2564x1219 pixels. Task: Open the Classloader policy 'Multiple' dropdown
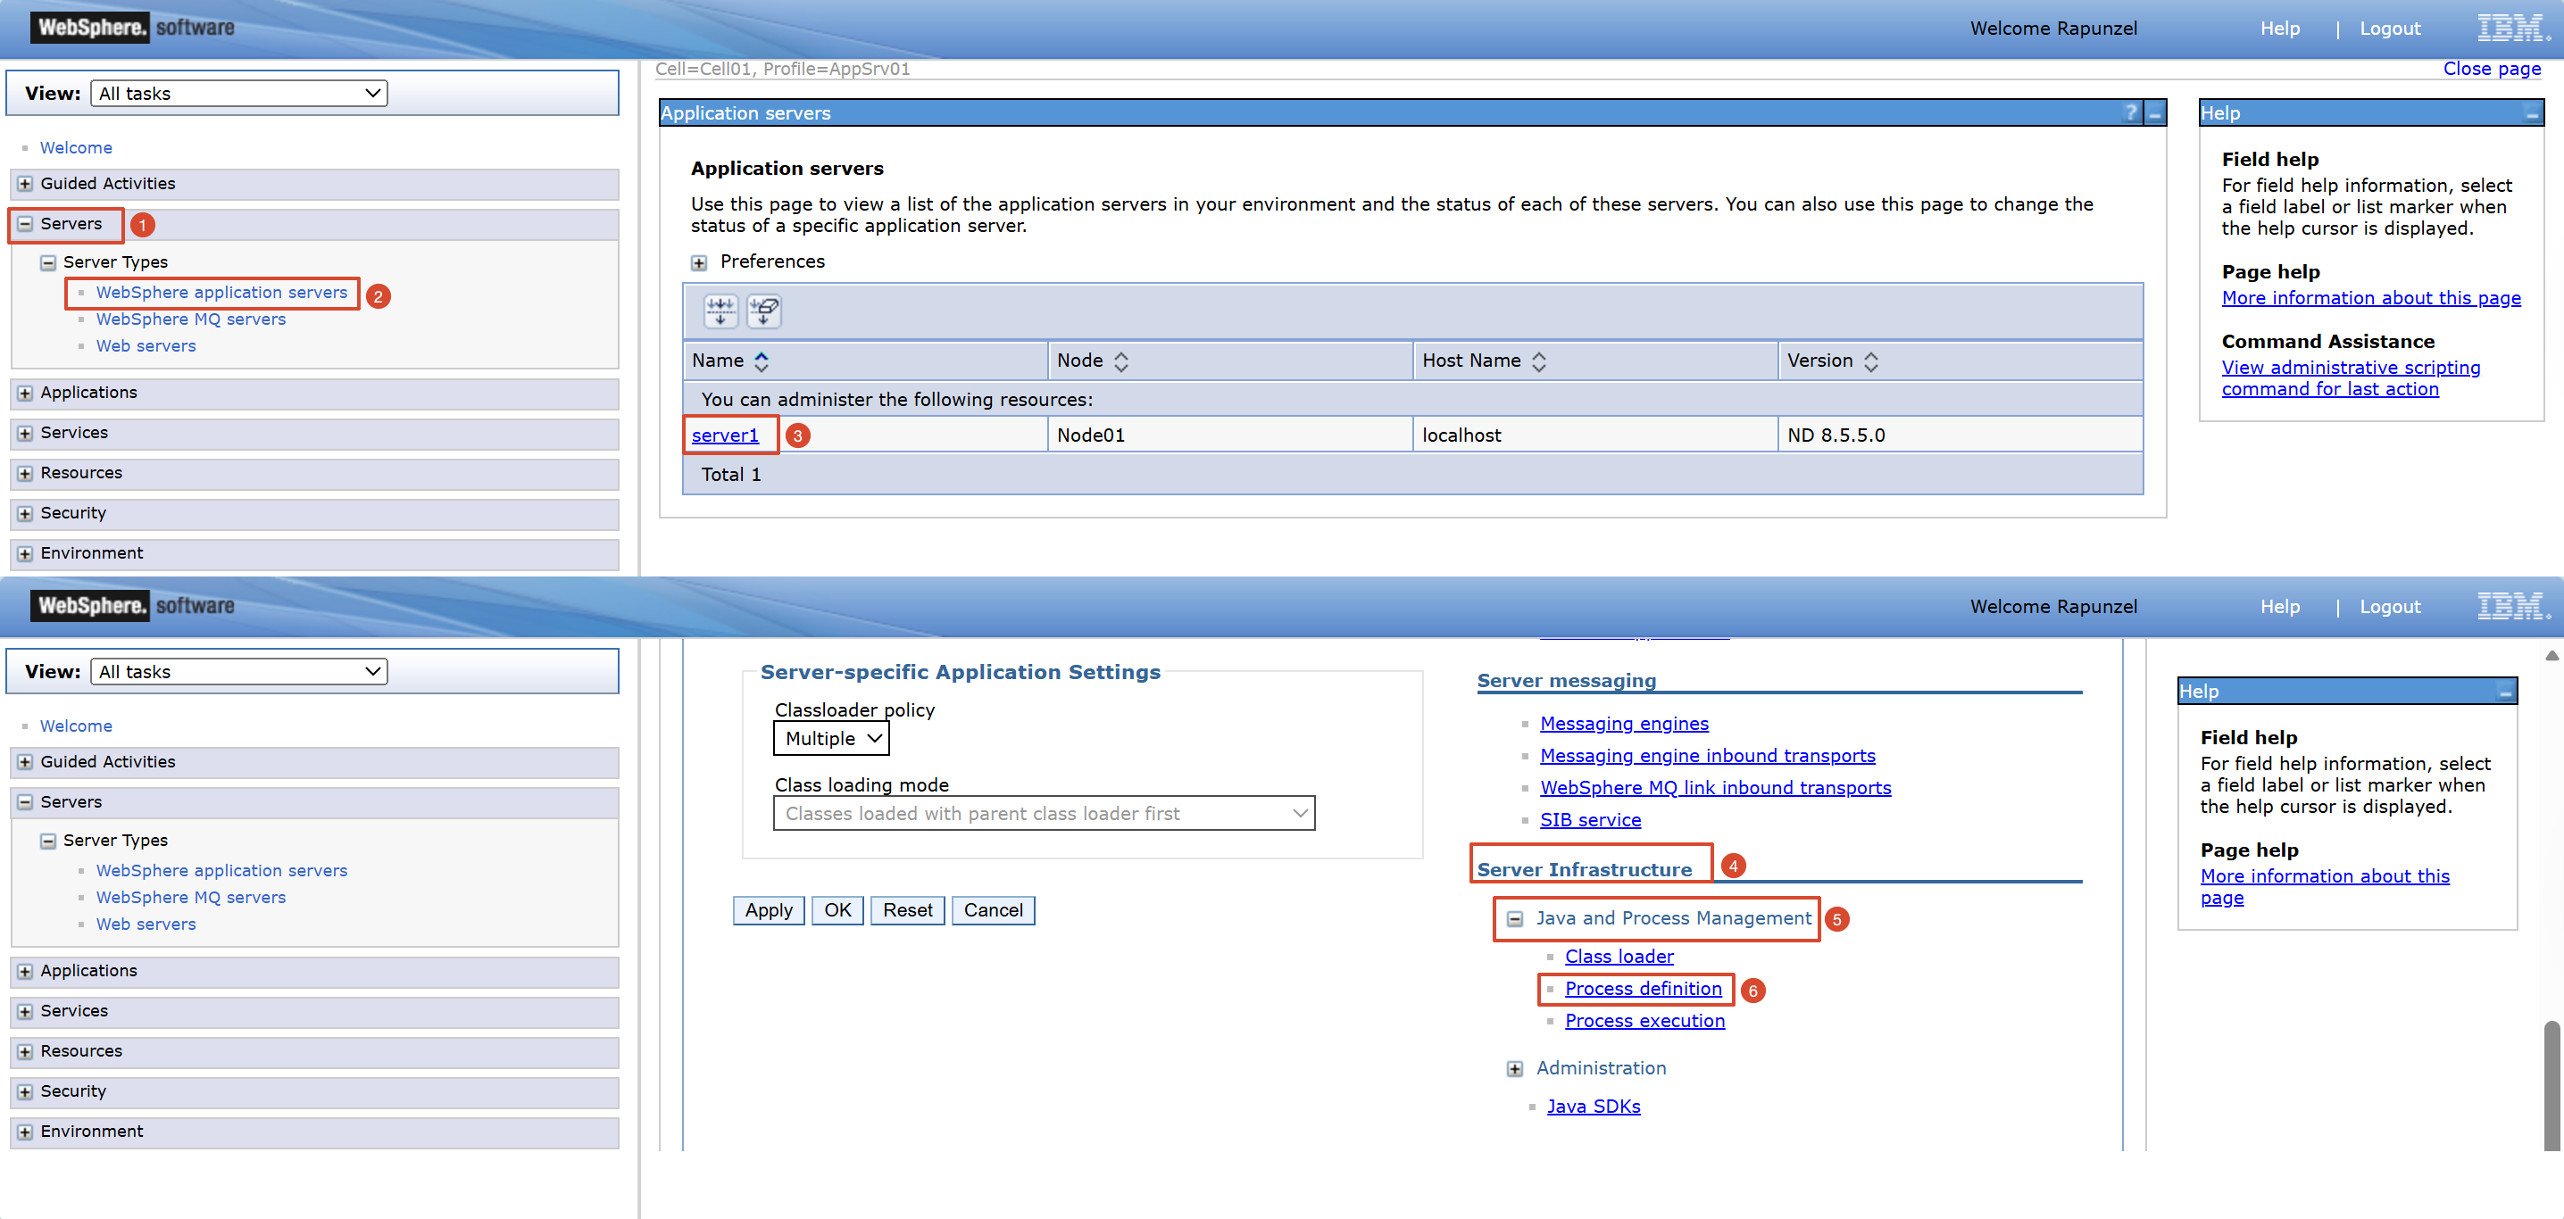[x=831, y=738]
